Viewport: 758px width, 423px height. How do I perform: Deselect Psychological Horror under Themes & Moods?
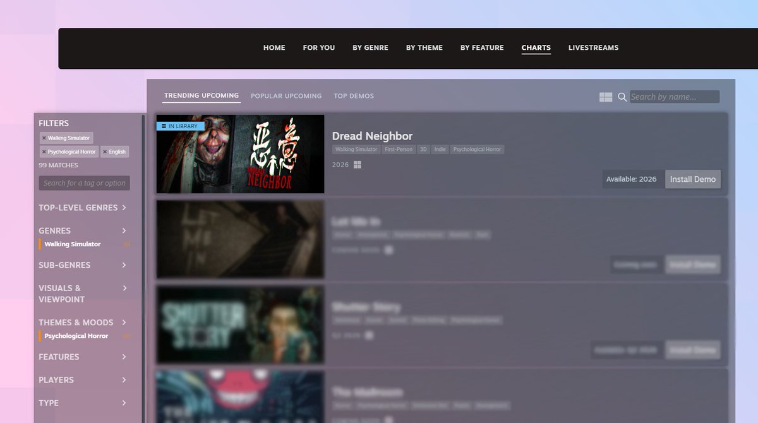click(76, 336)
